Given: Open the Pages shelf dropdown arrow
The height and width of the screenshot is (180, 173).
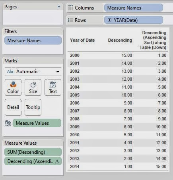Looking at the screenshot, I should pos(59,7).
